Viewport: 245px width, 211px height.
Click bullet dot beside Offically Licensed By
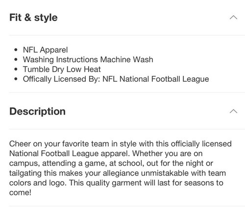16,79
